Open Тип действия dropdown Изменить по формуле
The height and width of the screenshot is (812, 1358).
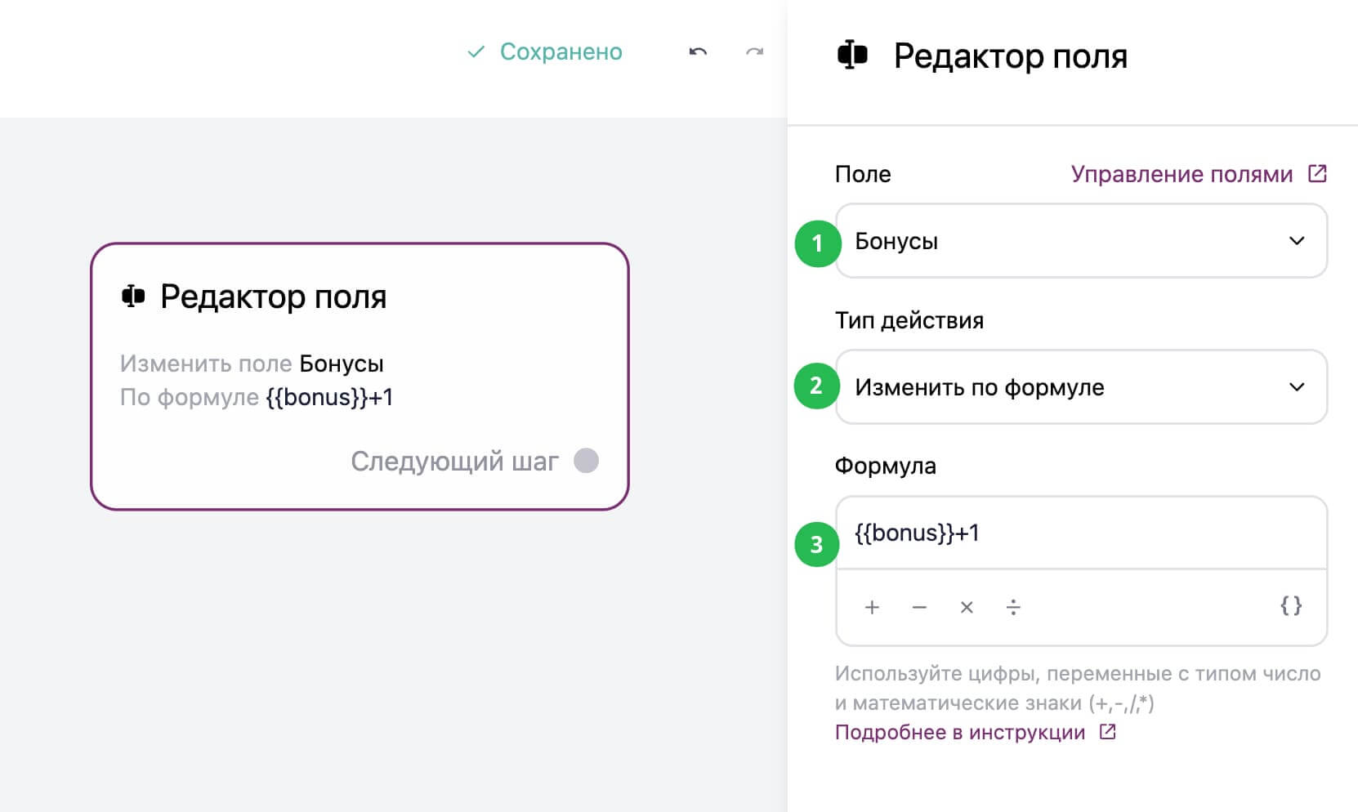1081,386
